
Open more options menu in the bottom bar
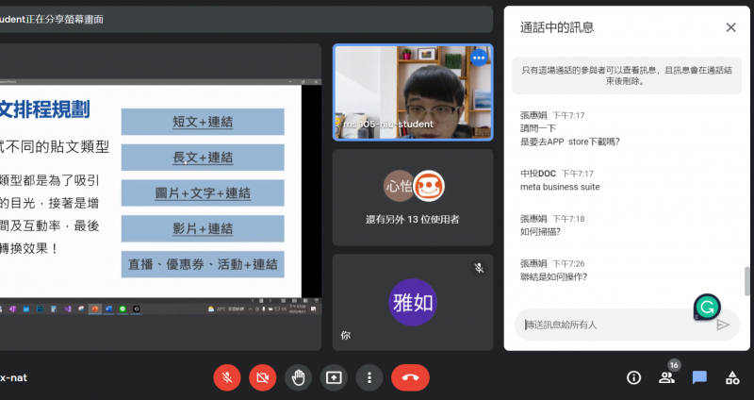(369, 378)
